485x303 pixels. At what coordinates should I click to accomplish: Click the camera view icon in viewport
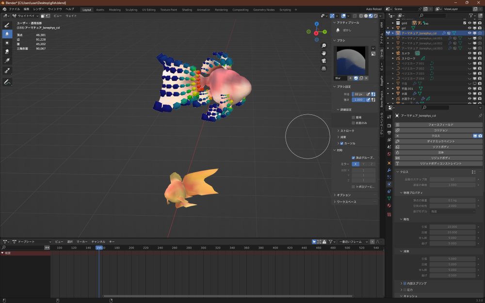click(x=323, y=61)
